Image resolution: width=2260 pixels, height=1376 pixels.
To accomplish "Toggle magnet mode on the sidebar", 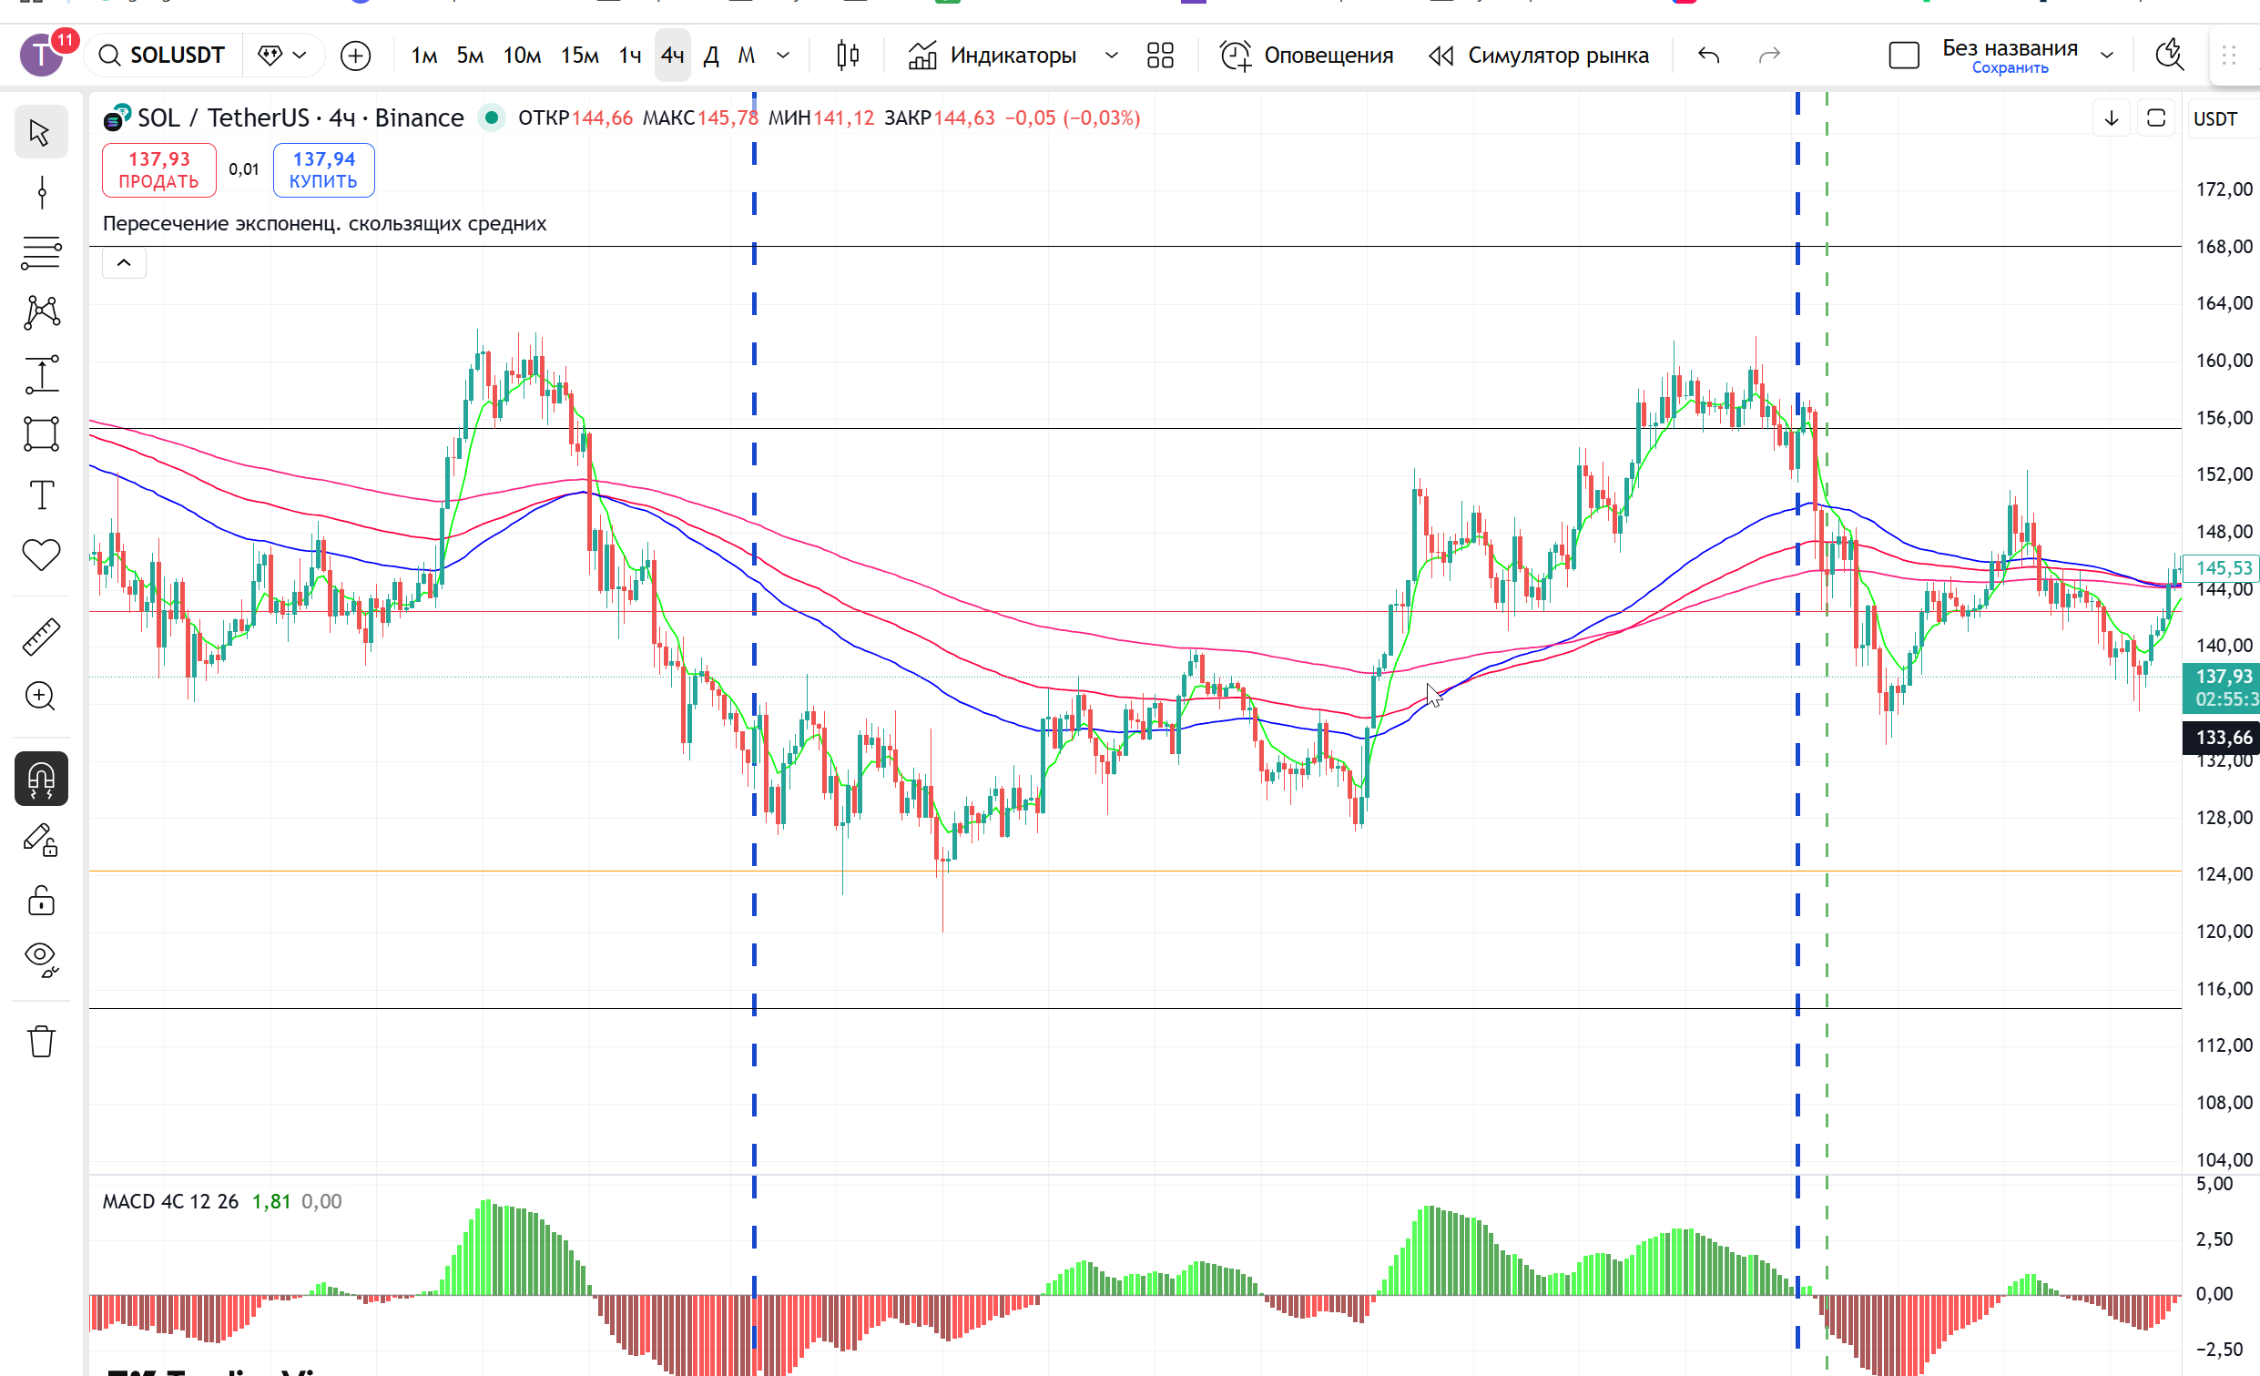I will tap(41, 779).
